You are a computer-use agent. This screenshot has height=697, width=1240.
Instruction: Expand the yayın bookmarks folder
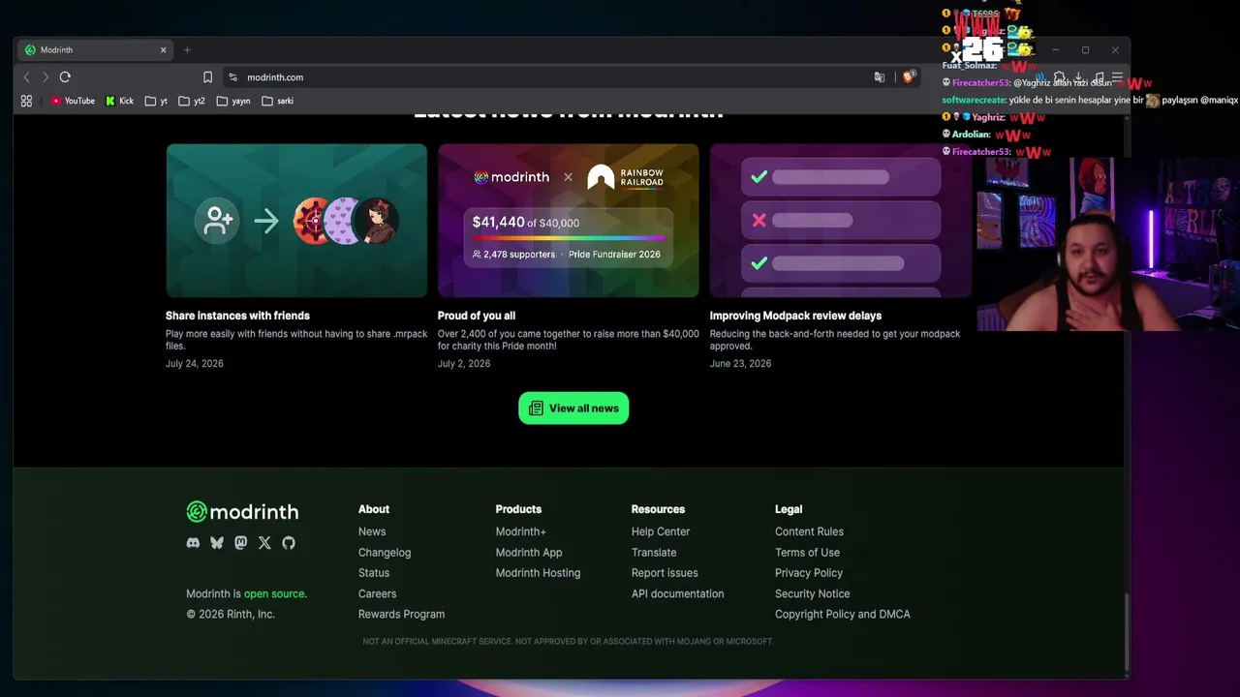233,101
